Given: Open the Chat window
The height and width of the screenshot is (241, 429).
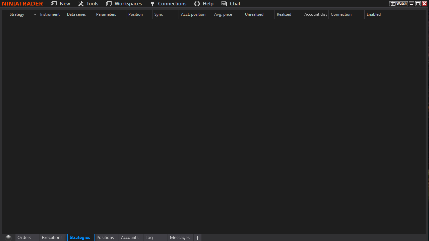Looking at the screenshot, I should [231, 4].
